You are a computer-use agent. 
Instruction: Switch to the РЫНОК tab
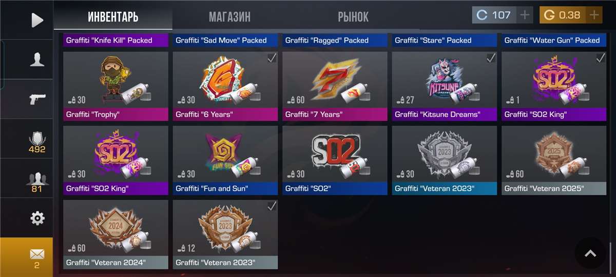[x=353, y=17]
